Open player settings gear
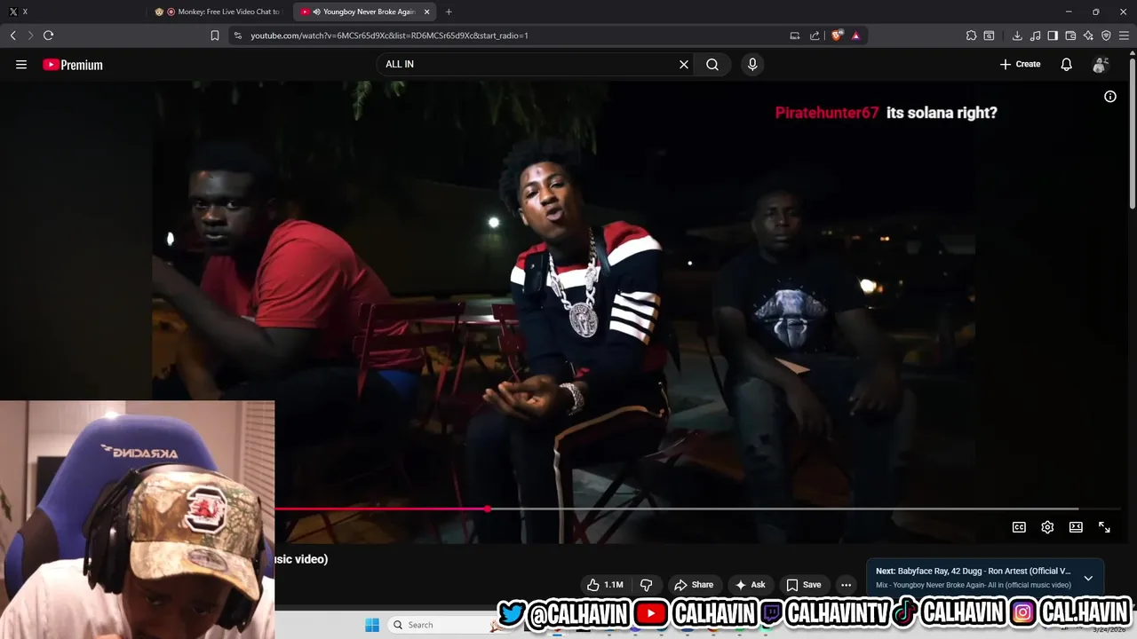The height and width of the screenshot is (639, 1137). 1047,527
